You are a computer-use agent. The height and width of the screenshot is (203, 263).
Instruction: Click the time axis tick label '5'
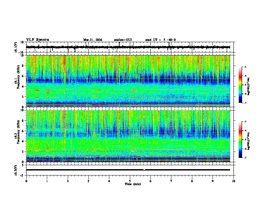[x=130, y=181]
